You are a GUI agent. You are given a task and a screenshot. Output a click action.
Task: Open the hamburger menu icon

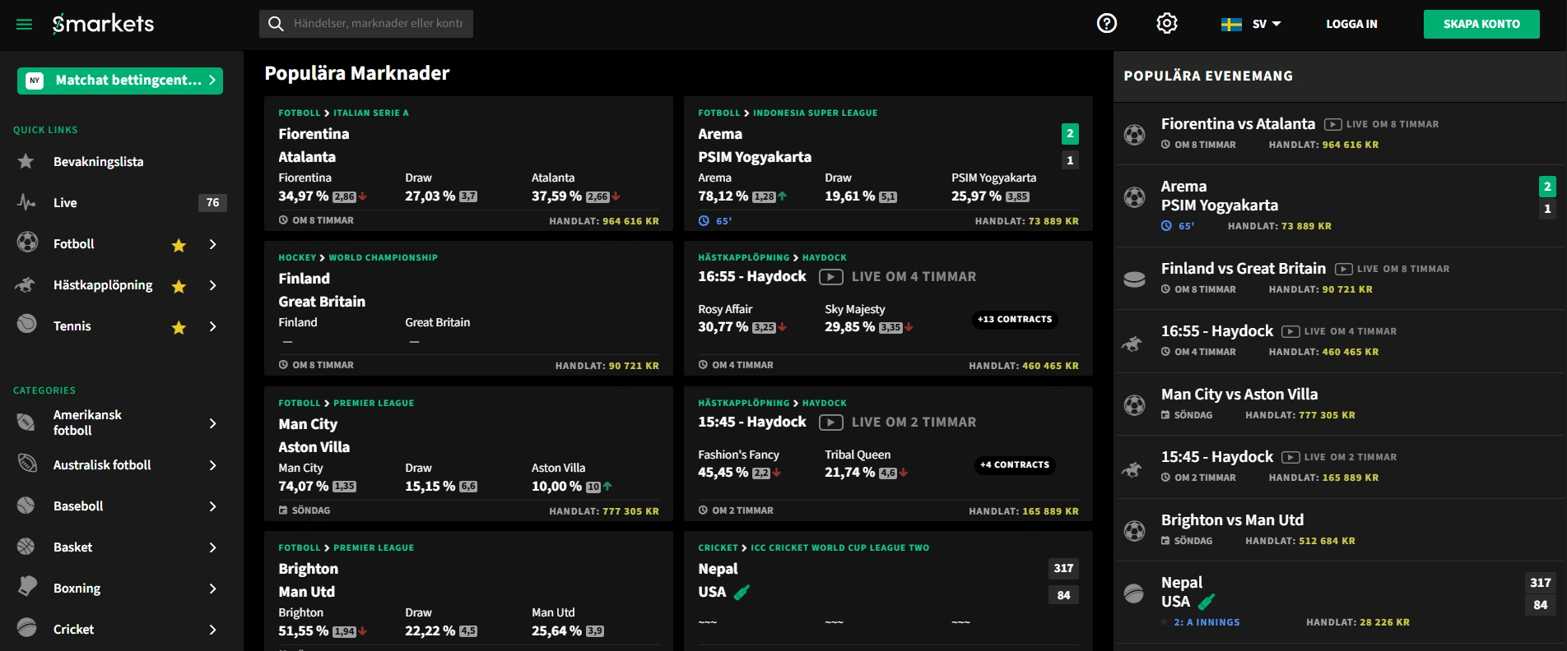pyautogui.click(x=24, y=25)
